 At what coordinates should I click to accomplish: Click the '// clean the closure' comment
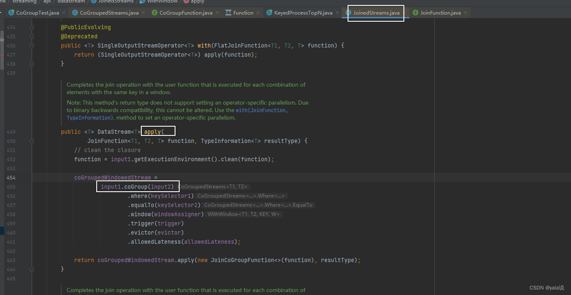point(108,150)
